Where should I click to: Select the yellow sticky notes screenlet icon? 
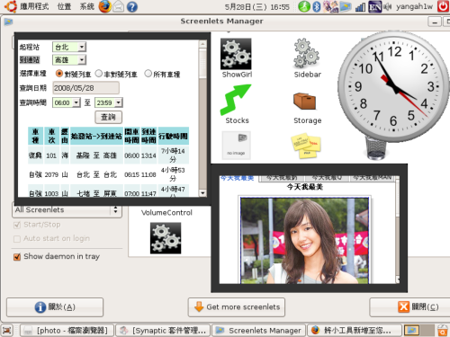(306, 146)
